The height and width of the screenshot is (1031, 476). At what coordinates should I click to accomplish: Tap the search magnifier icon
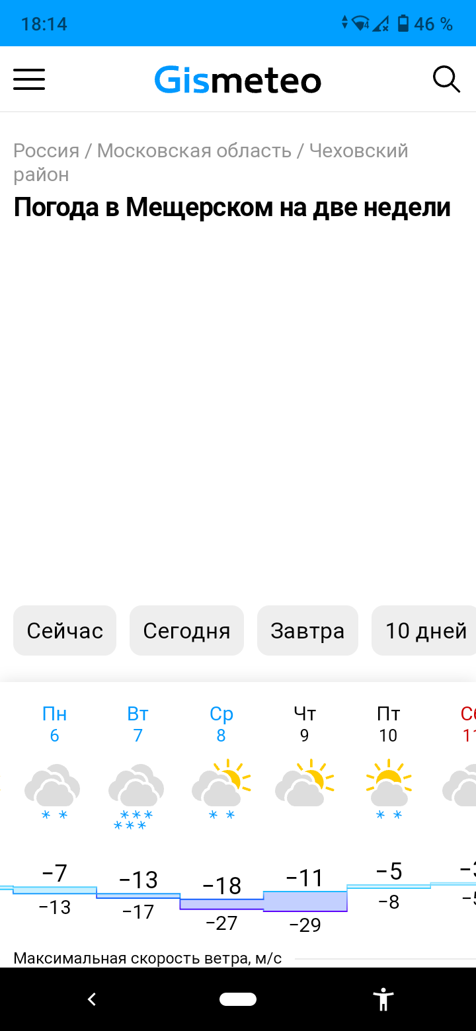pos(446,79)
